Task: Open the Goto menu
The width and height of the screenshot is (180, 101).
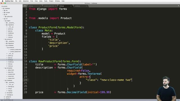Action: click(41, 1)
